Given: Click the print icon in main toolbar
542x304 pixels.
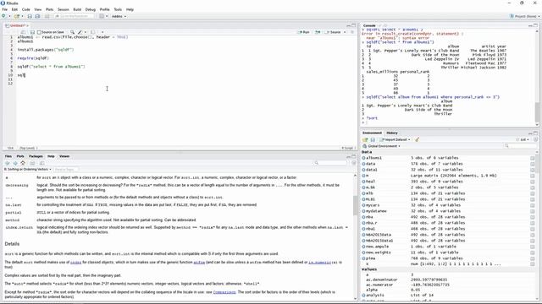Looking at the screenshot, I should tap(47, 16).
